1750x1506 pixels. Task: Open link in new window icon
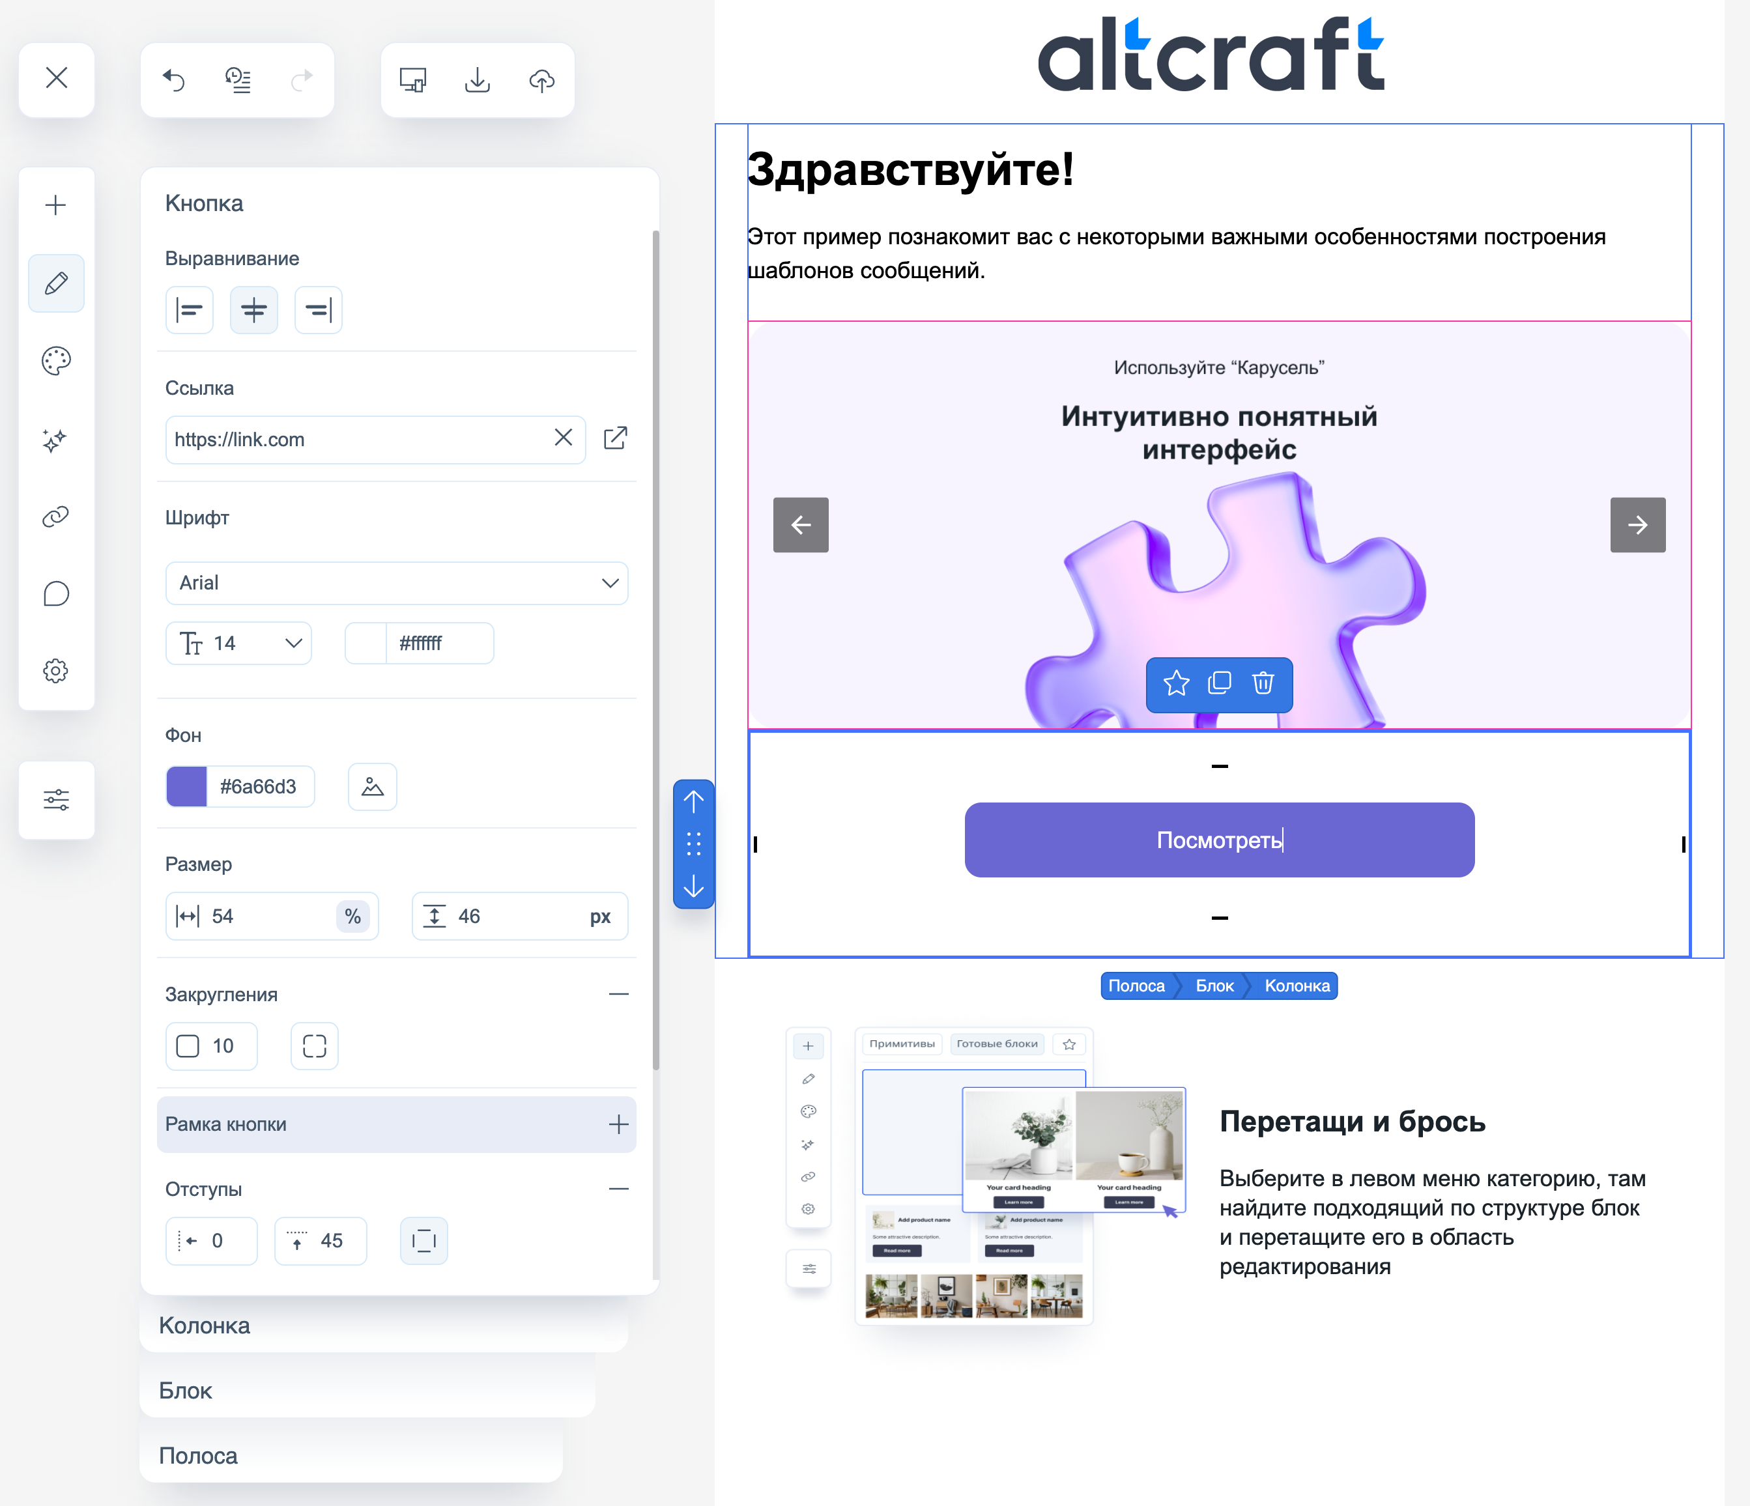tap(616, 438)
